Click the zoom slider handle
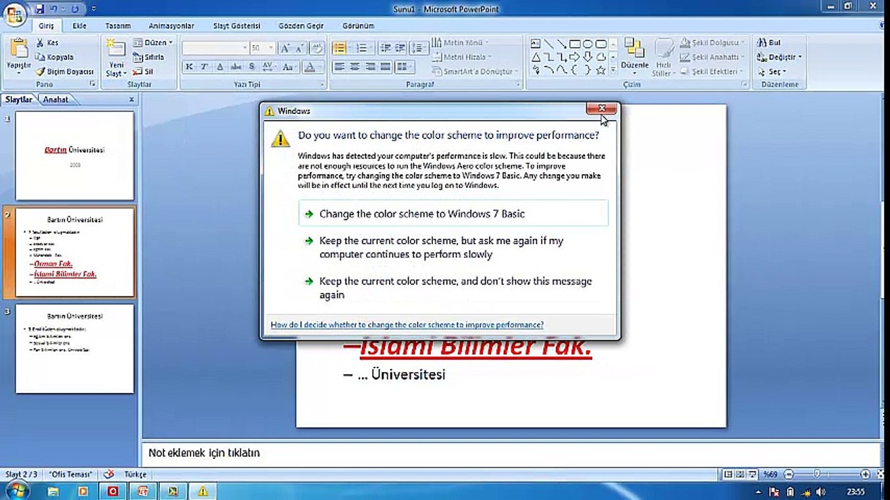890x500 pixels. [817, 474]
